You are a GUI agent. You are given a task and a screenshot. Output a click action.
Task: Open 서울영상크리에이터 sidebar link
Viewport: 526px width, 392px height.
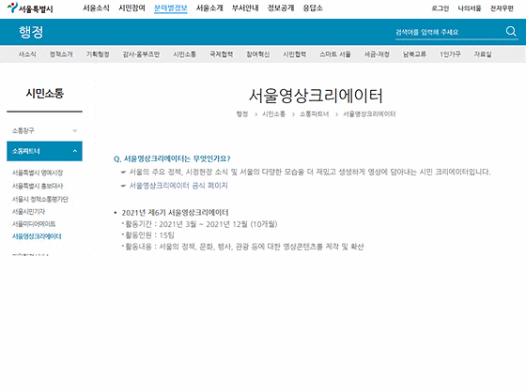(x=37, y=236)
